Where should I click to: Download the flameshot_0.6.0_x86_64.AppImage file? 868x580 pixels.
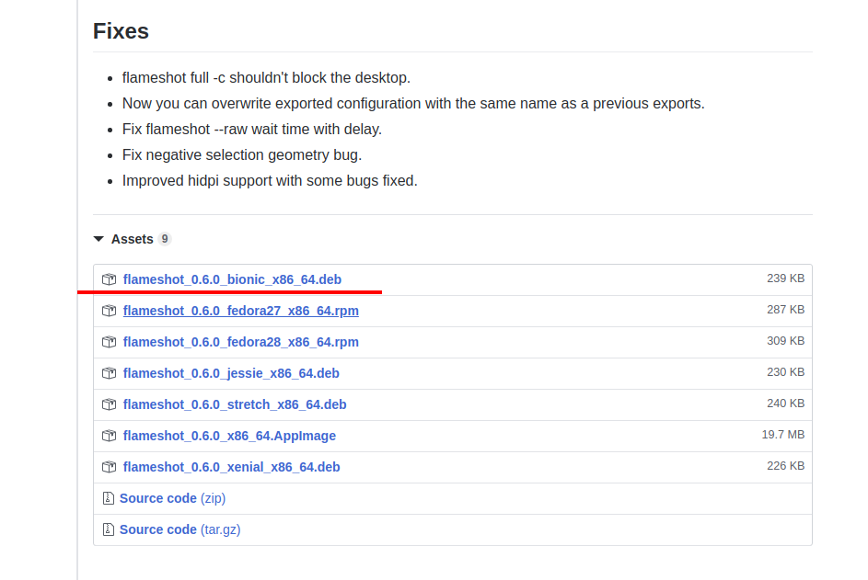tap(229, 436)
